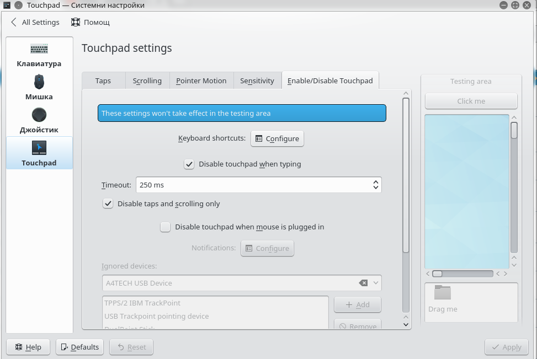Viewport: 537px width, 359px height.
Task: Toggle Disable taps and scrolling only
Action: (108, 204)
